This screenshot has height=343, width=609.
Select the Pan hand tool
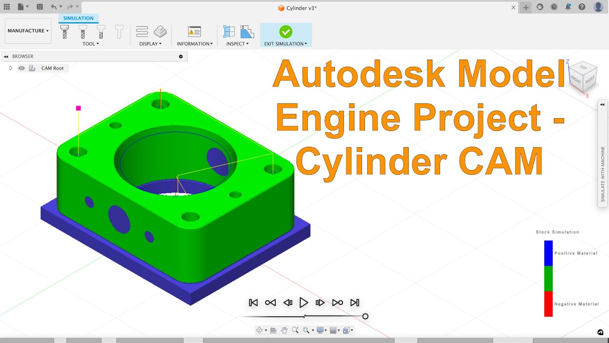[284, 330]
